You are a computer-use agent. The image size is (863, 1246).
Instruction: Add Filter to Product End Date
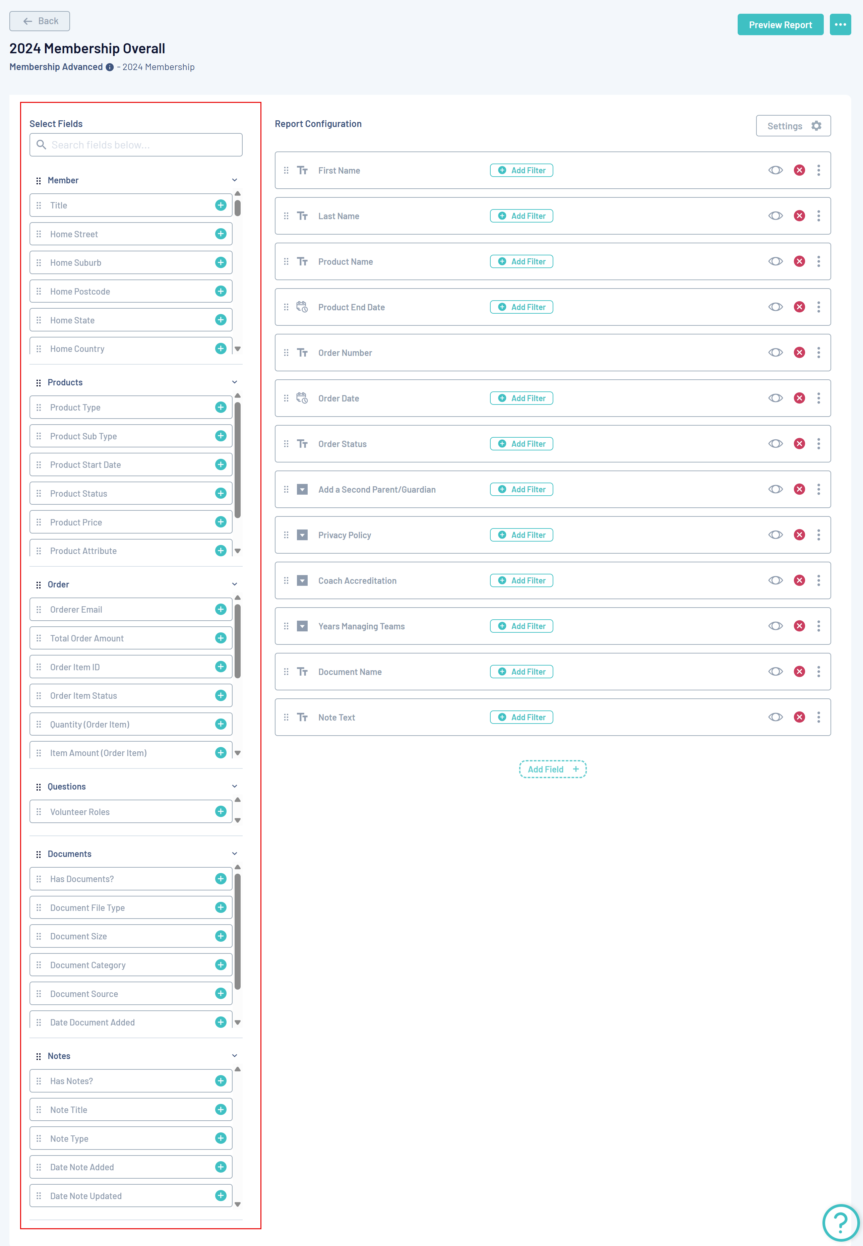click(x=521, y=307)
